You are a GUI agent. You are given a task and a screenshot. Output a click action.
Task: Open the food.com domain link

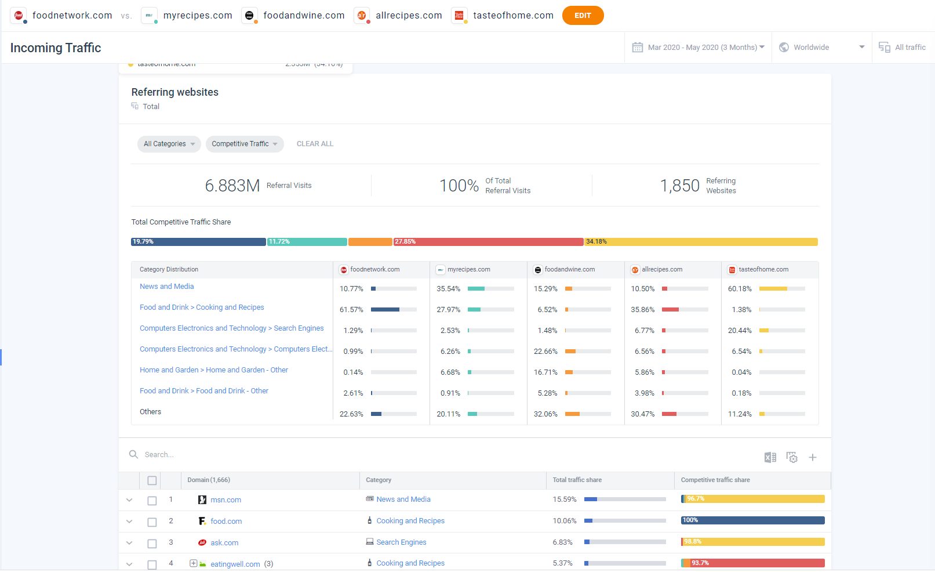tap(226, 522)
